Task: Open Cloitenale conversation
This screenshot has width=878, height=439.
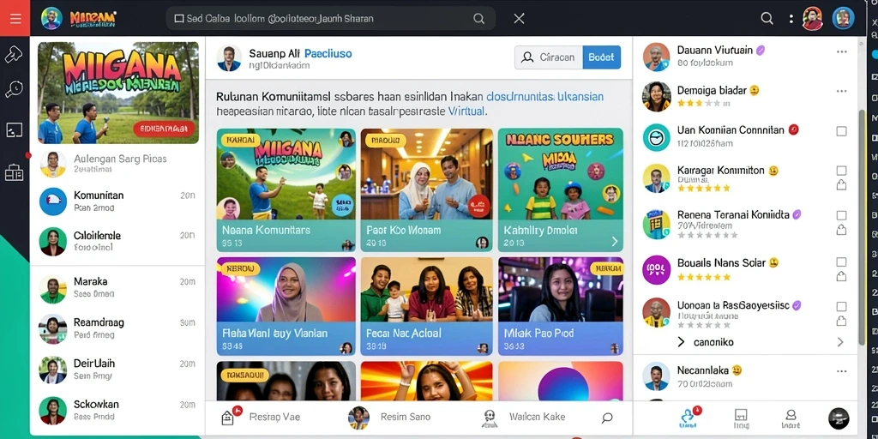Action: click(x=117, y=241)
